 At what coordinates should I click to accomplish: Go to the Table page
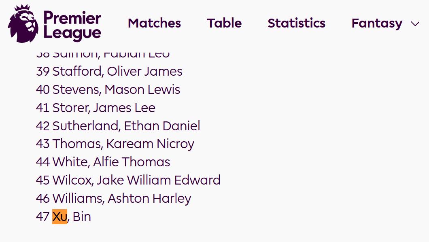coord(224,23)
